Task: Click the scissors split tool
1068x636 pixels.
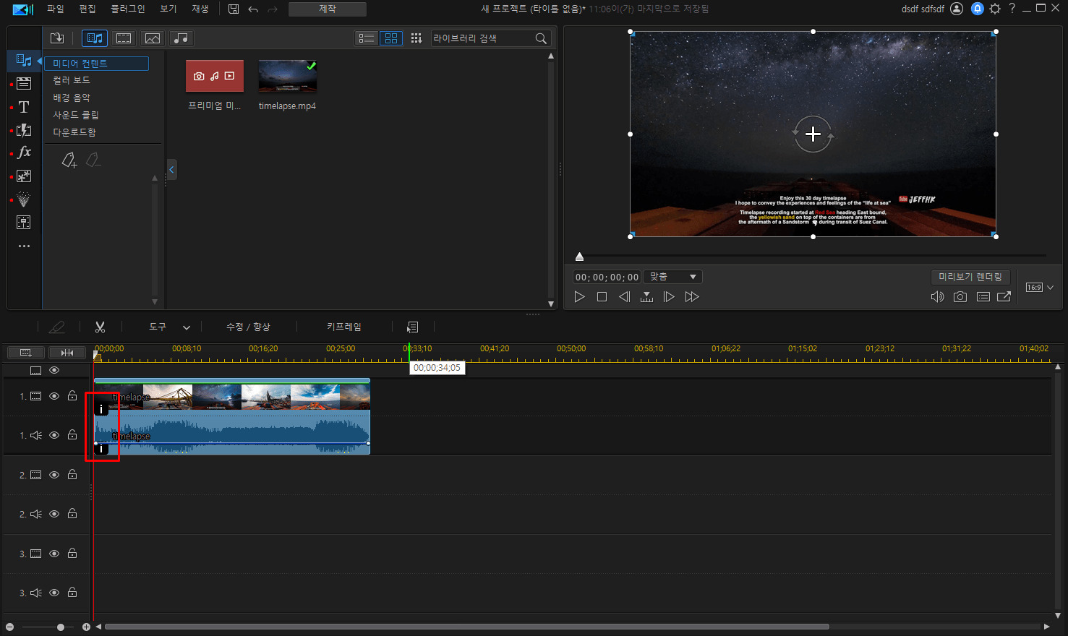Action: click(100, 327)
